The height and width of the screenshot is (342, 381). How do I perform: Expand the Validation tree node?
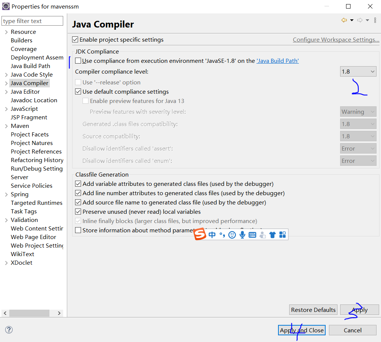(x=6, y=220)
